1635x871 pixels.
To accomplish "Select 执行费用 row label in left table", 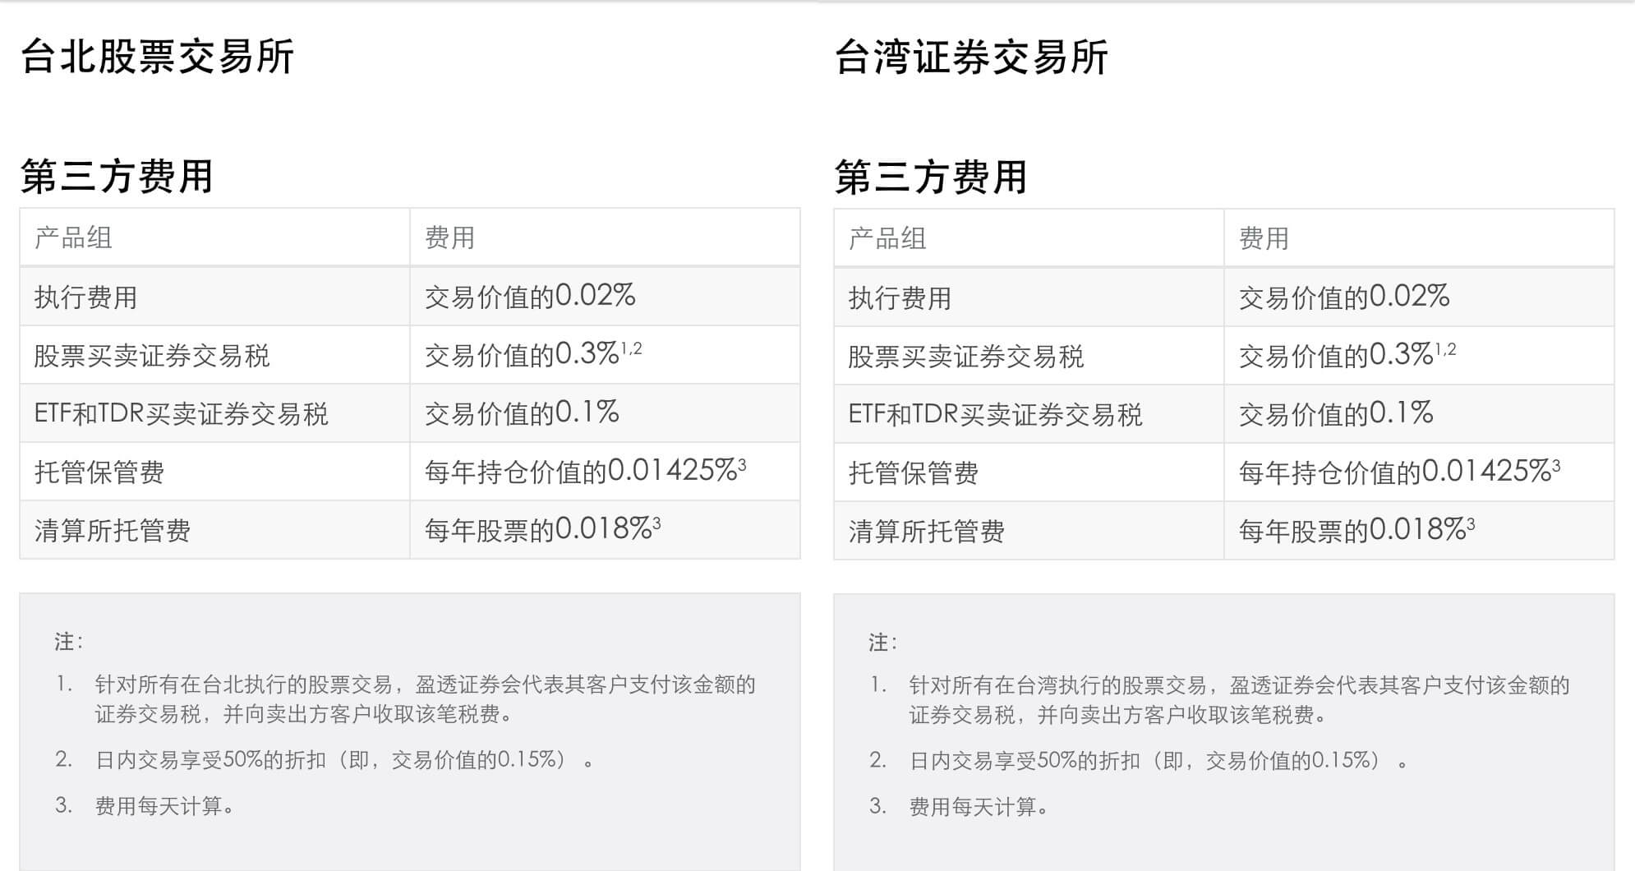I will pos(85,297).
